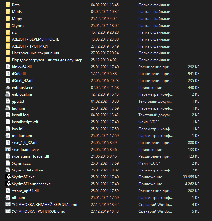
Task: Select the Skyrim_Default.ini file name
Action: [x=27, y=170]
